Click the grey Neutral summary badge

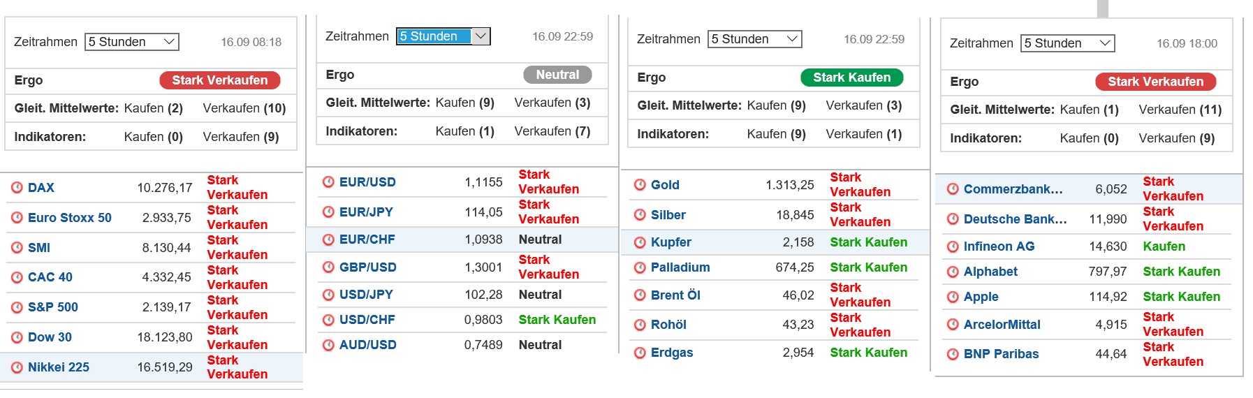tap(557, 75)
